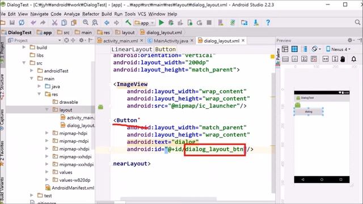Select the dialog button in preview
This screenshot has height=204, width=363.
click(309, 112)
